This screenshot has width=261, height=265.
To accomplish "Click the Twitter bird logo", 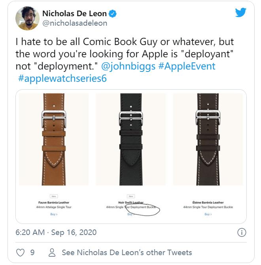I will [x=240, y=12].
